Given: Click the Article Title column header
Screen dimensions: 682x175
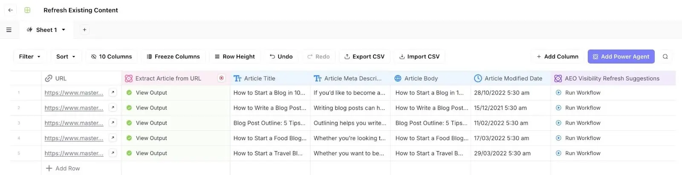Looking at the screenshot, I should [x=270, y=78].
